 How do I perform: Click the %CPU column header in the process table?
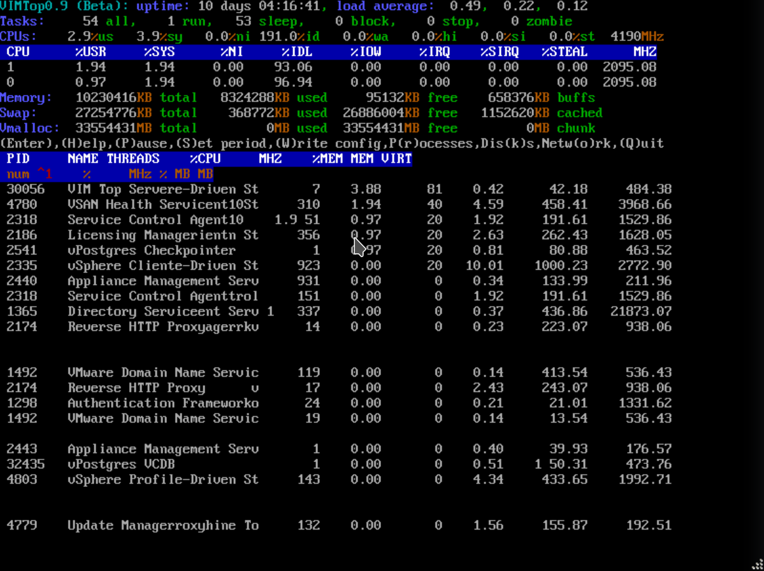(x=205, y=159)
